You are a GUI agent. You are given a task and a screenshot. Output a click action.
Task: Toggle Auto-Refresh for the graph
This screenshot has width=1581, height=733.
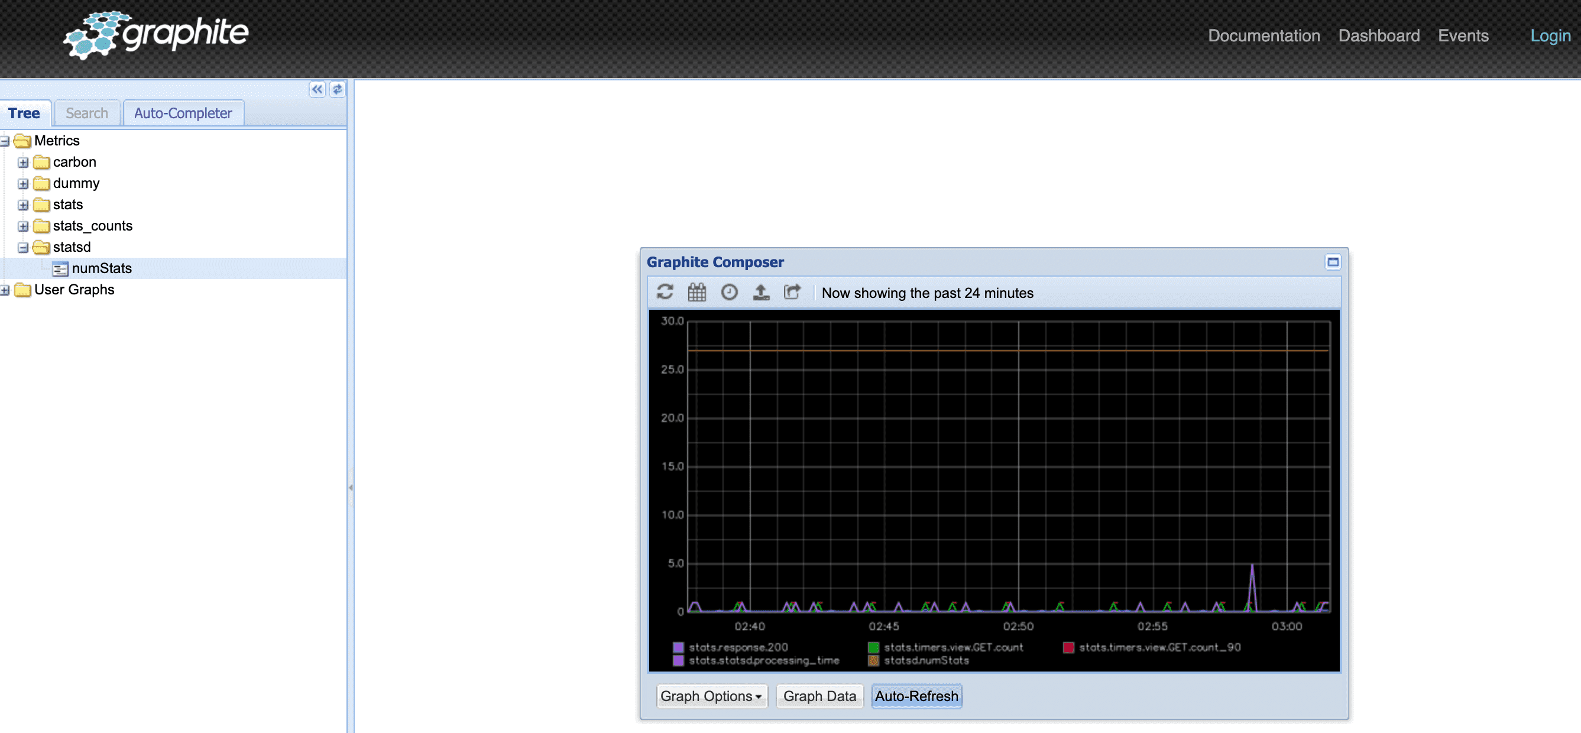coord(916,696)
